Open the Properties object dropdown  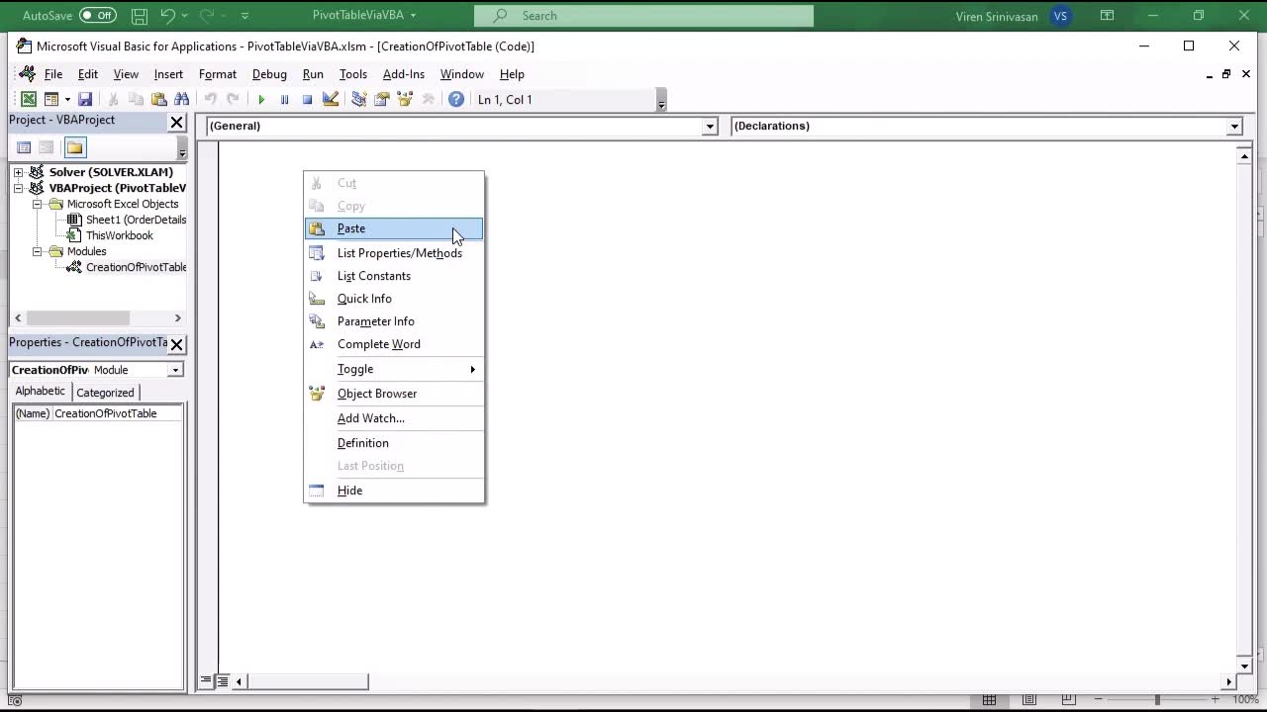[x=175, y=370]
